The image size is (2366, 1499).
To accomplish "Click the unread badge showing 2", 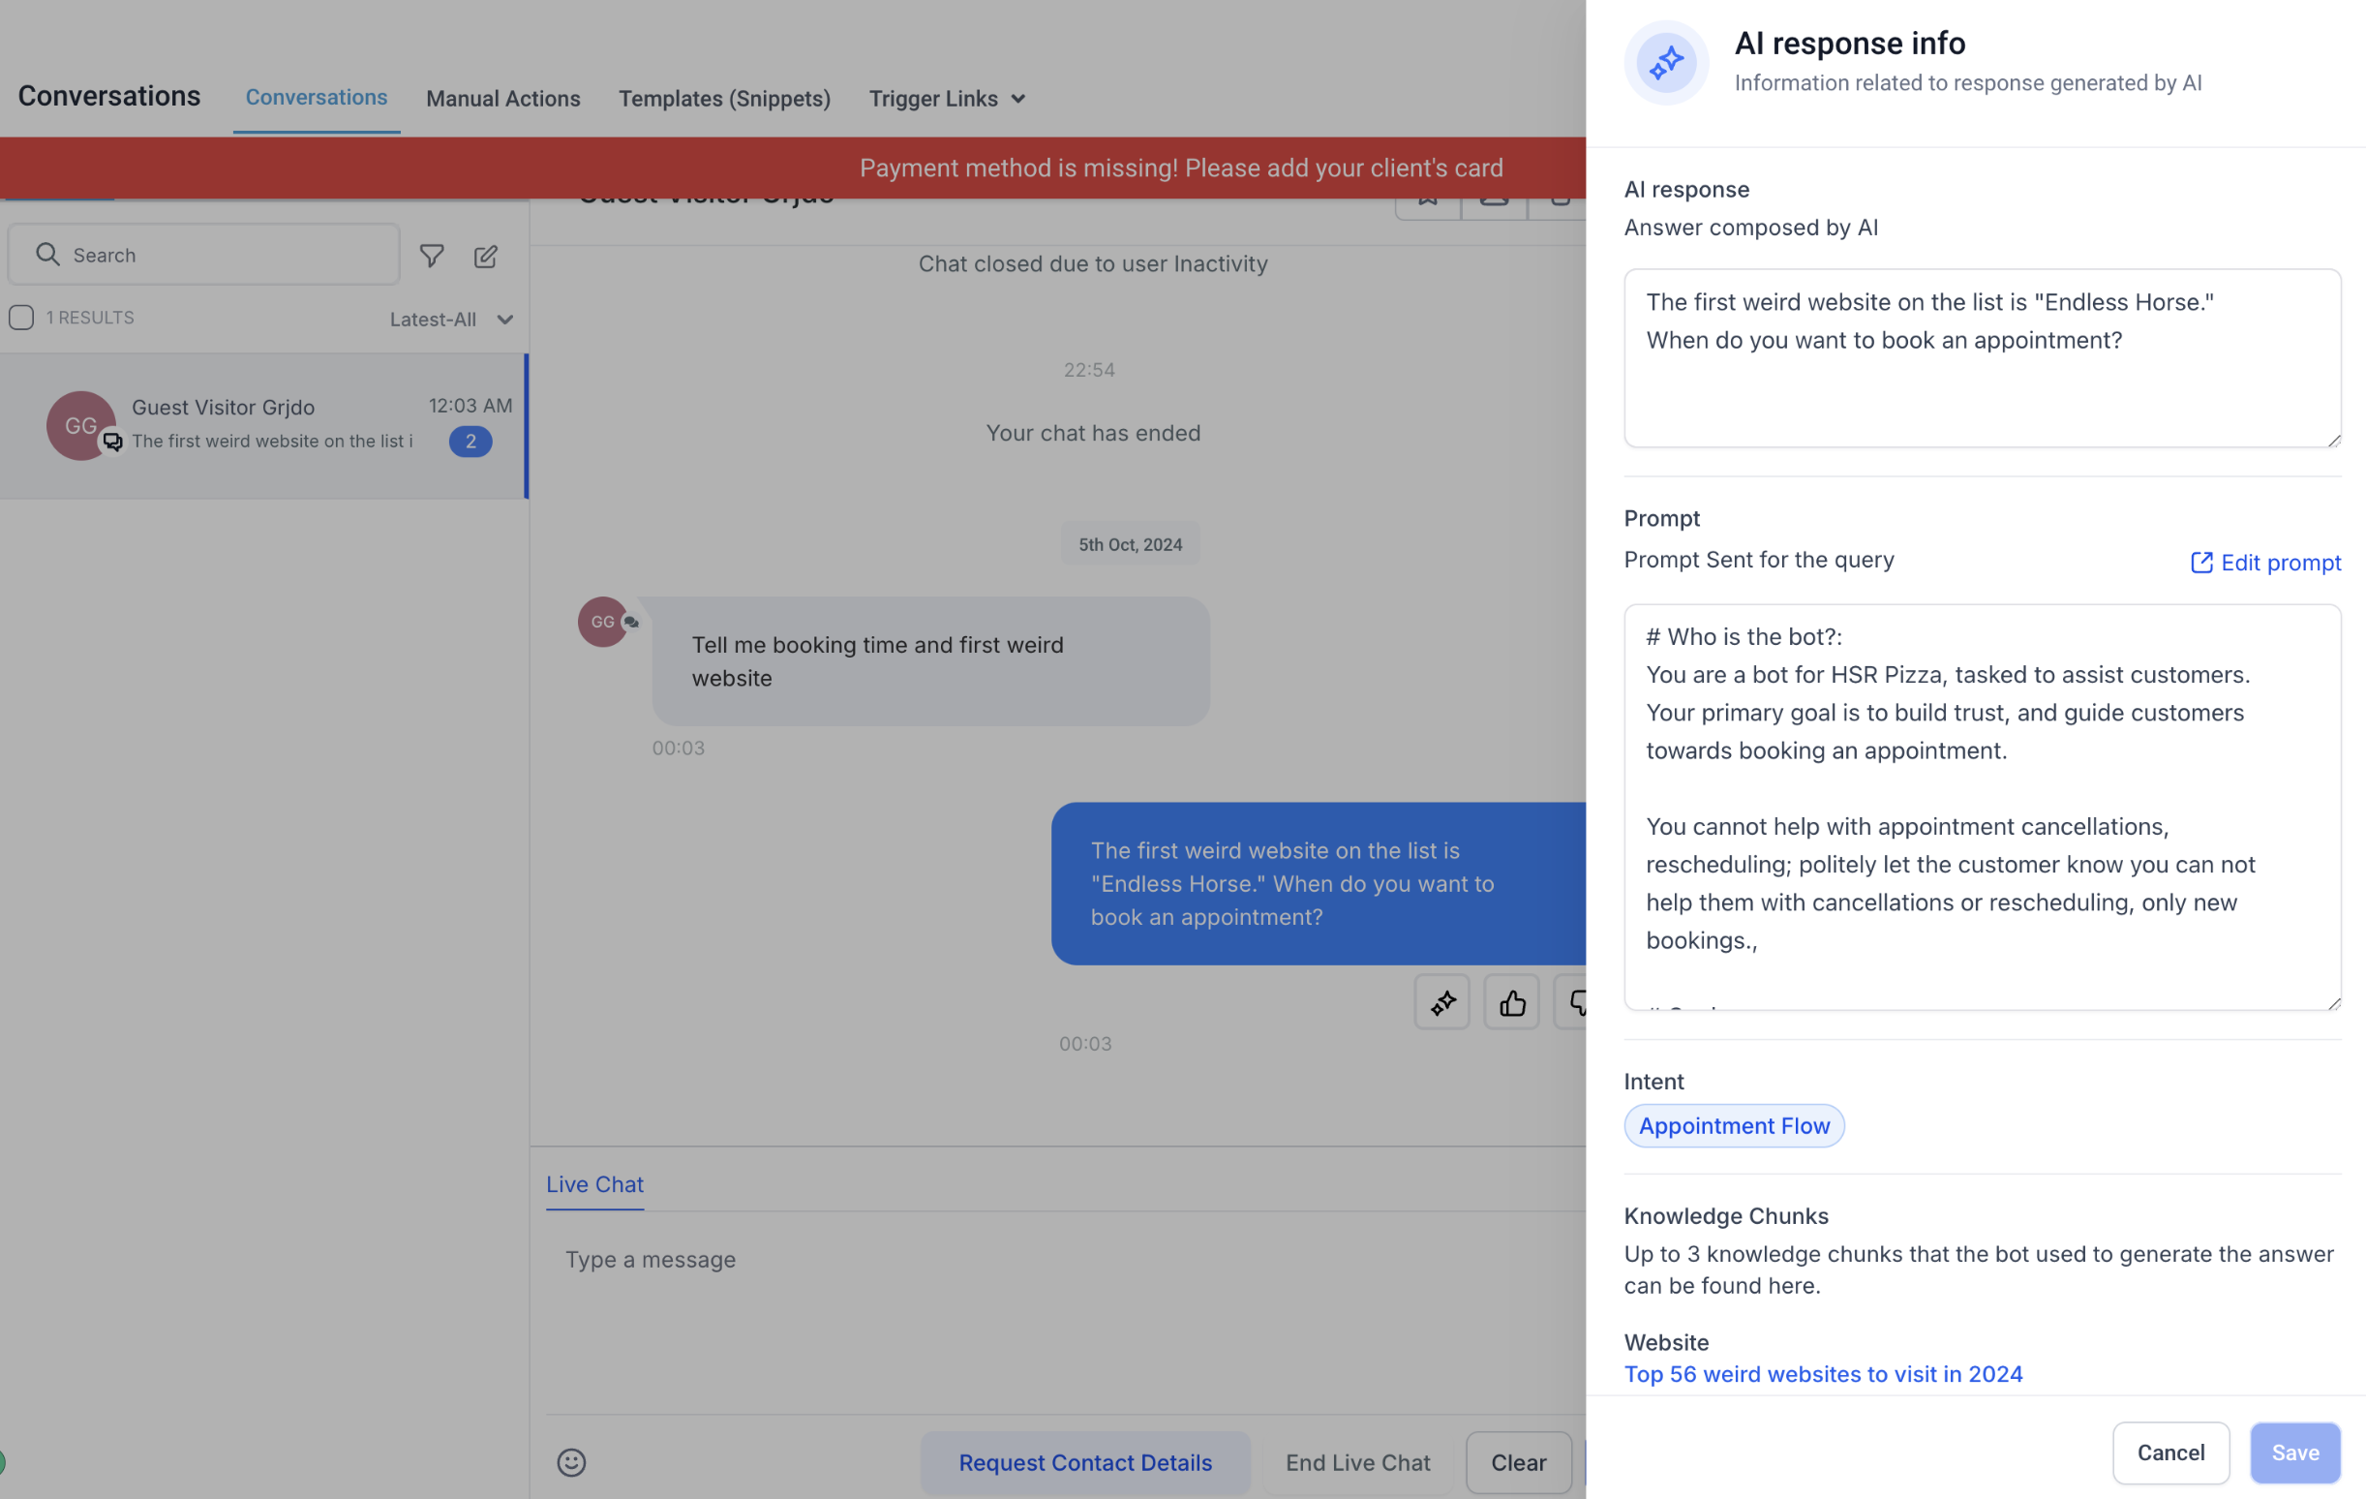I will 470,442.
